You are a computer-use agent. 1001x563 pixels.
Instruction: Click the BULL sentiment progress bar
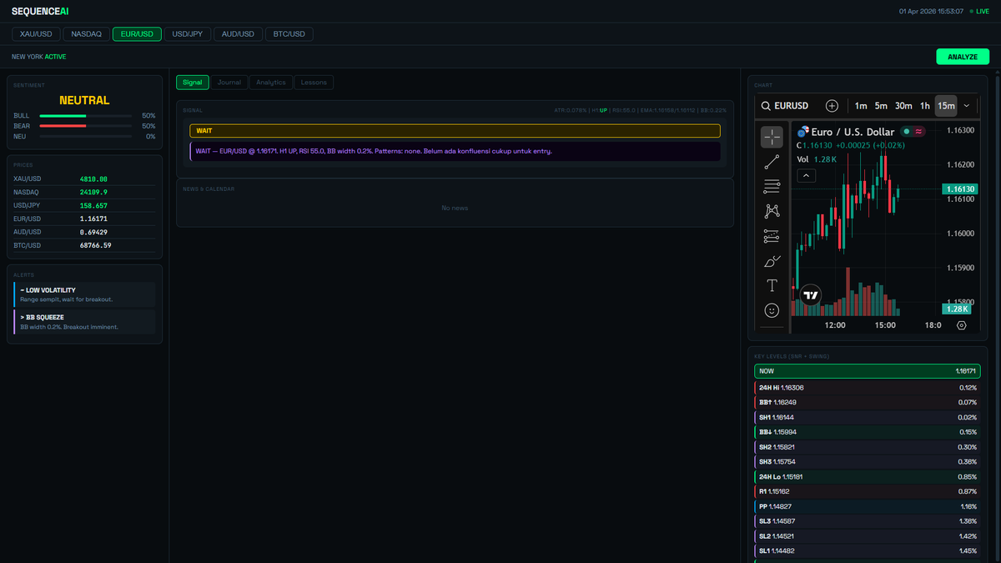[x=85, y=116]
